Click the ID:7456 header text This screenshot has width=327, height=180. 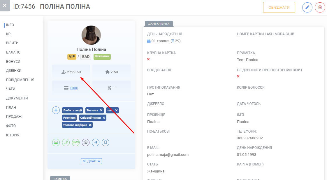pyautogui.click(x=24, y=6)
